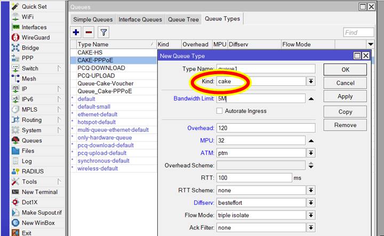Image resolution: width=384 pixels, height=236 pixels.
Task: Open the Mesh menu icon
Action: click(x=15, y=78)
